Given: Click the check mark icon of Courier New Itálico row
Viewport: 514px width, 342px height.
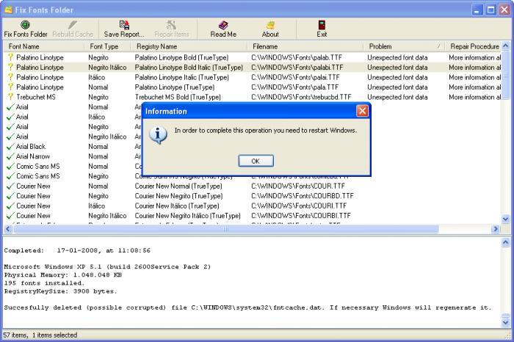Looking at the screenshot, I should point(10,205).
